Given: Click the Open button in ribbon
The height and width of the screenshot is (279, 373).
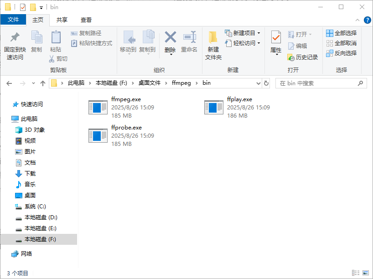Looking at the screenshot, I should click(x=300, y=35).
